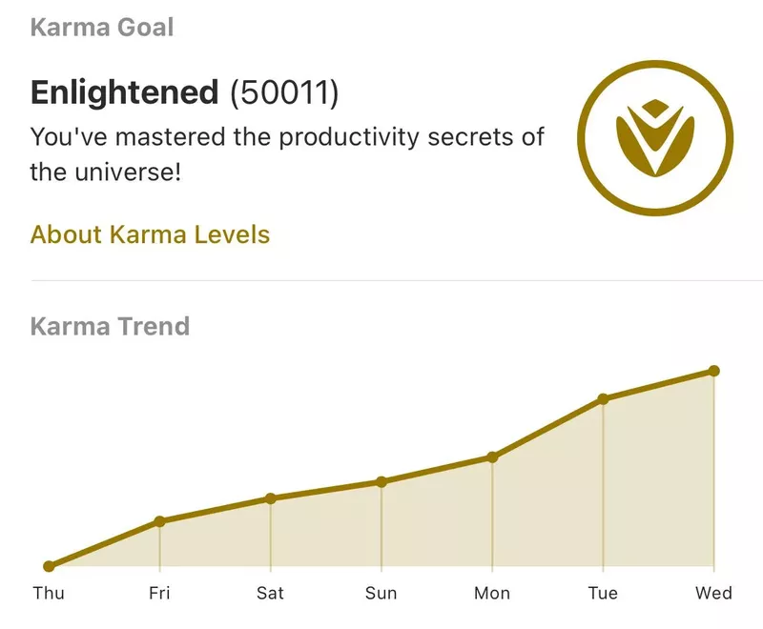Click the Wed axis label
Screen dimensions: 763x629
pyautogui.click(x=713, y=594)
